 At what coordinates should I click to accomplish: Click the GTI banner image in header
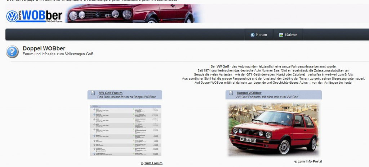tap(133, 14)
